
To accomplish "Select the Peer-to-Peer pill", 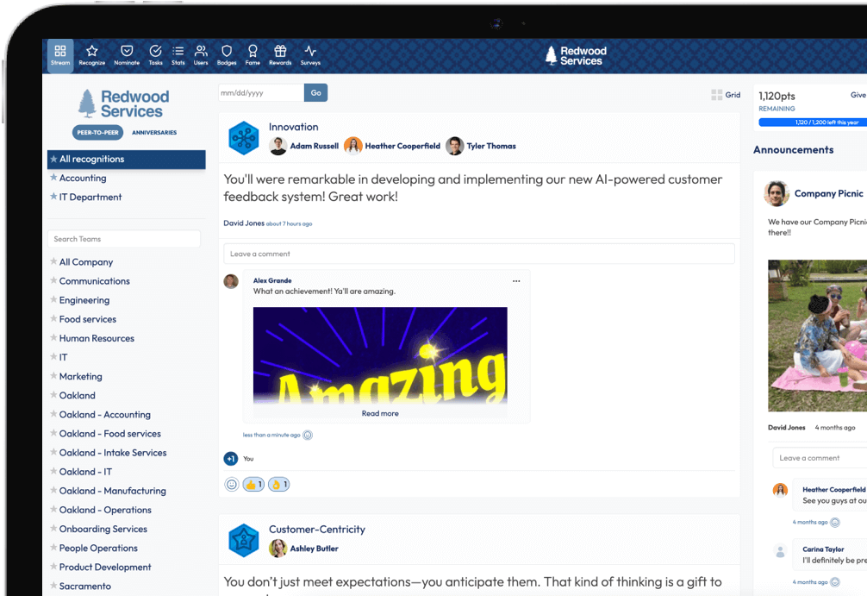I will click(98, 133).
